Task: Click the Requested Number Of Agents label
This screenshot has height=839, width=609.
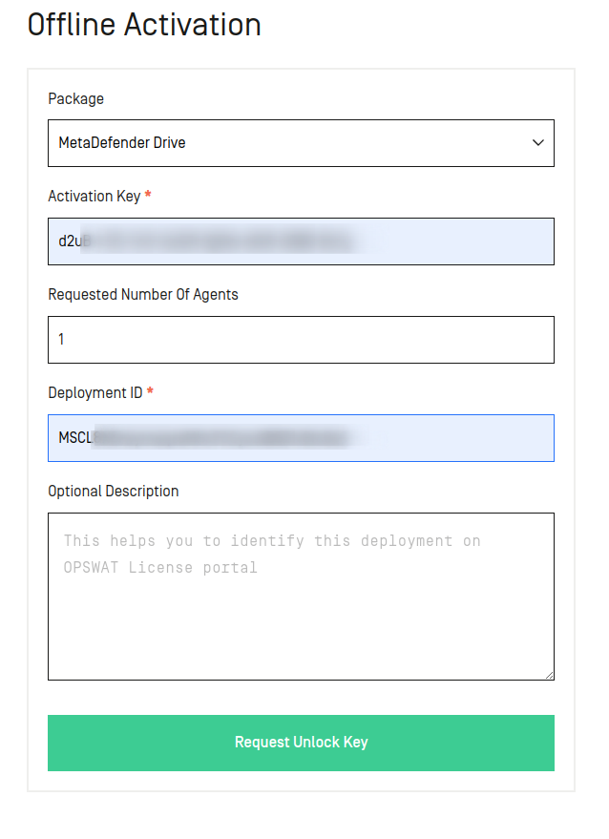Action: (x=143, y=294)
